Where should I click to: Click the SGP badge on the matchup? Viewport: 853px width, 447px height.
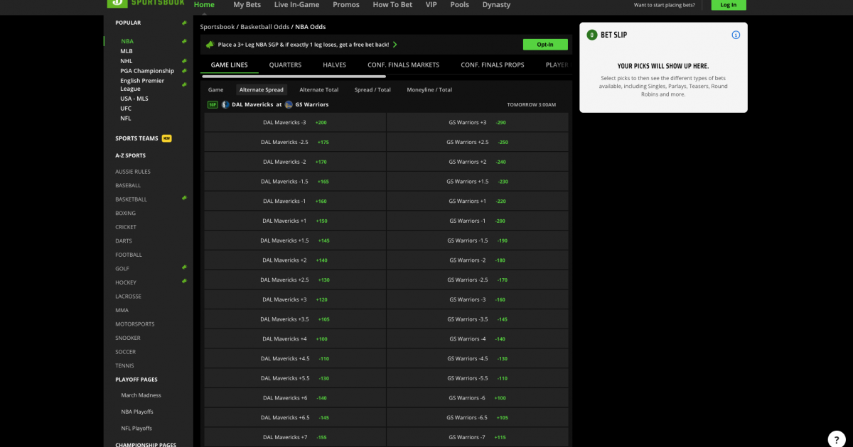coord(212,104)
